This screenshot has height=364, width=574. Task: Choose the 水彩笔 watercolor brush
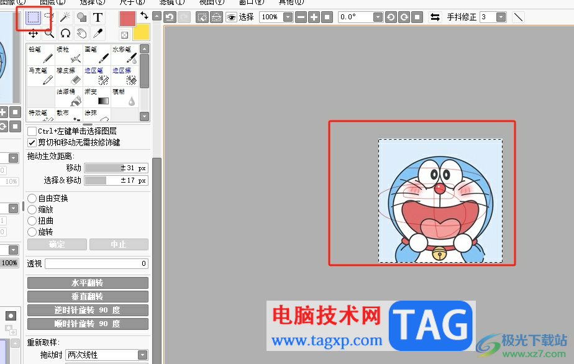point(124,55)
